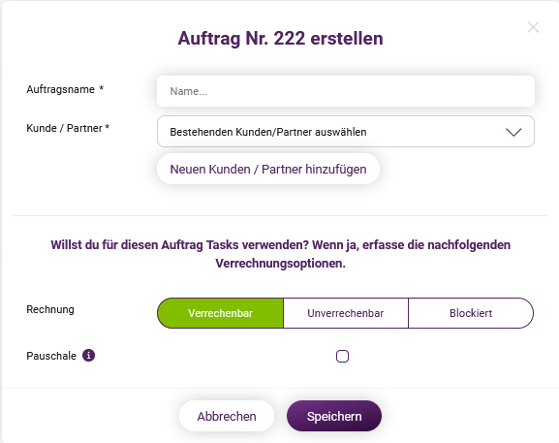Click the Tasks verwenden question heading

280,254
